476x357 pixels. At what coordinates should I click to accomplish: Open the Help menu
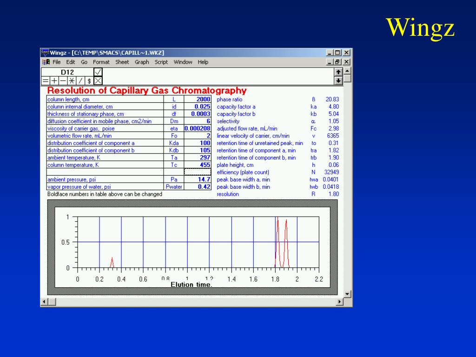click(203, 62)
